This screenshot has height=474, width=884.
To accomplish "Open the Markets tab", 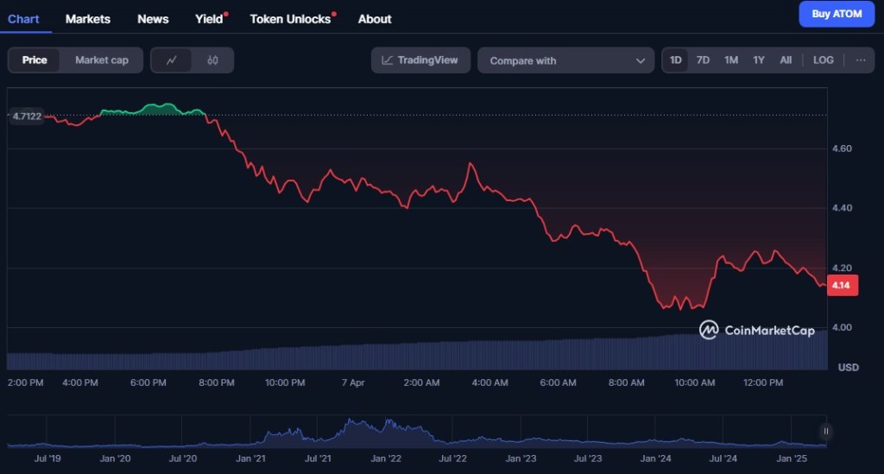I will point(88,19).
